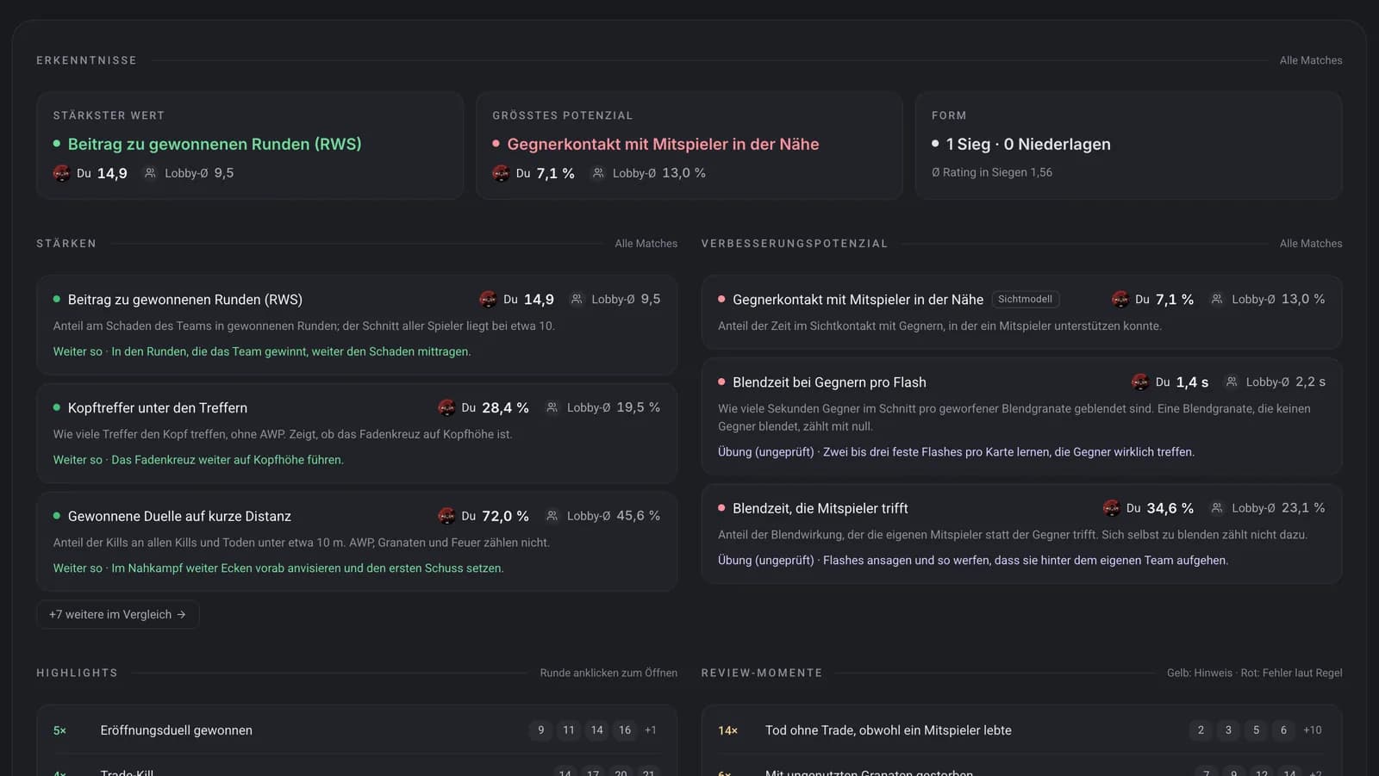Select 'Gegnerkontakt mit Mitspieler in der Nähe' red headline
The width and height of the screenshot is (1379, 776).
pos(663,144)
